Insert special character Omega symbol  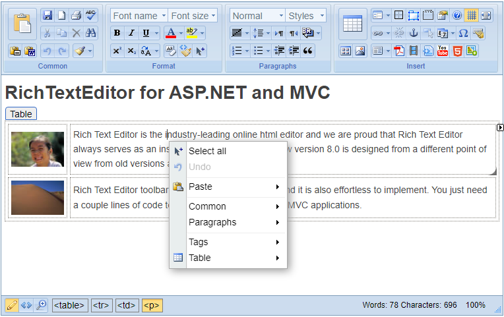coord(462,33)
